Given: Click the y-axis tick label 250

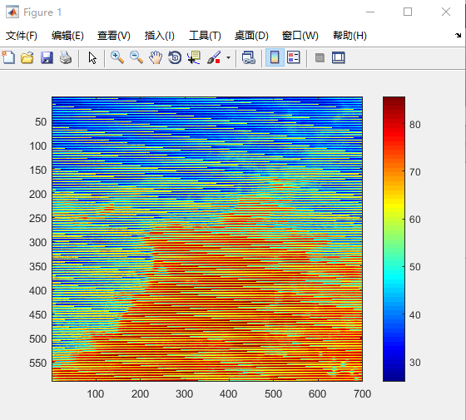Looking at the screenshot, I should coord(37,218).
